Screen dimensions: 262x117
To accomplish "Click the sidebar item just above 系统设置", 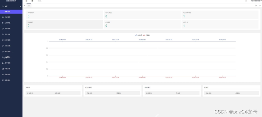I will [11, 40].
